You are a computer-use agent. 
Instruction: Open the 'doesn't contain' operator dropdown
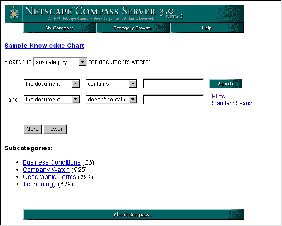(111, 99)
